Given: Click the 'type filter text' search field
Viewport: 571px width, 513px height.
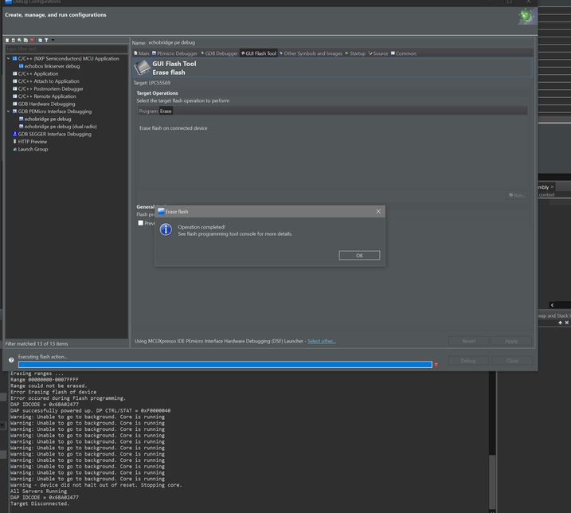Looking at the screenshot, I should coord(66,49).
